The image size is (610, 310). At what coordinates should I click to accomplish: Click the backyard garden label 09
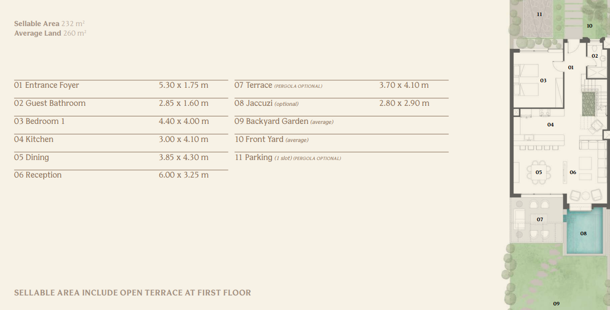pyautogui.click(x=556, y=303)
